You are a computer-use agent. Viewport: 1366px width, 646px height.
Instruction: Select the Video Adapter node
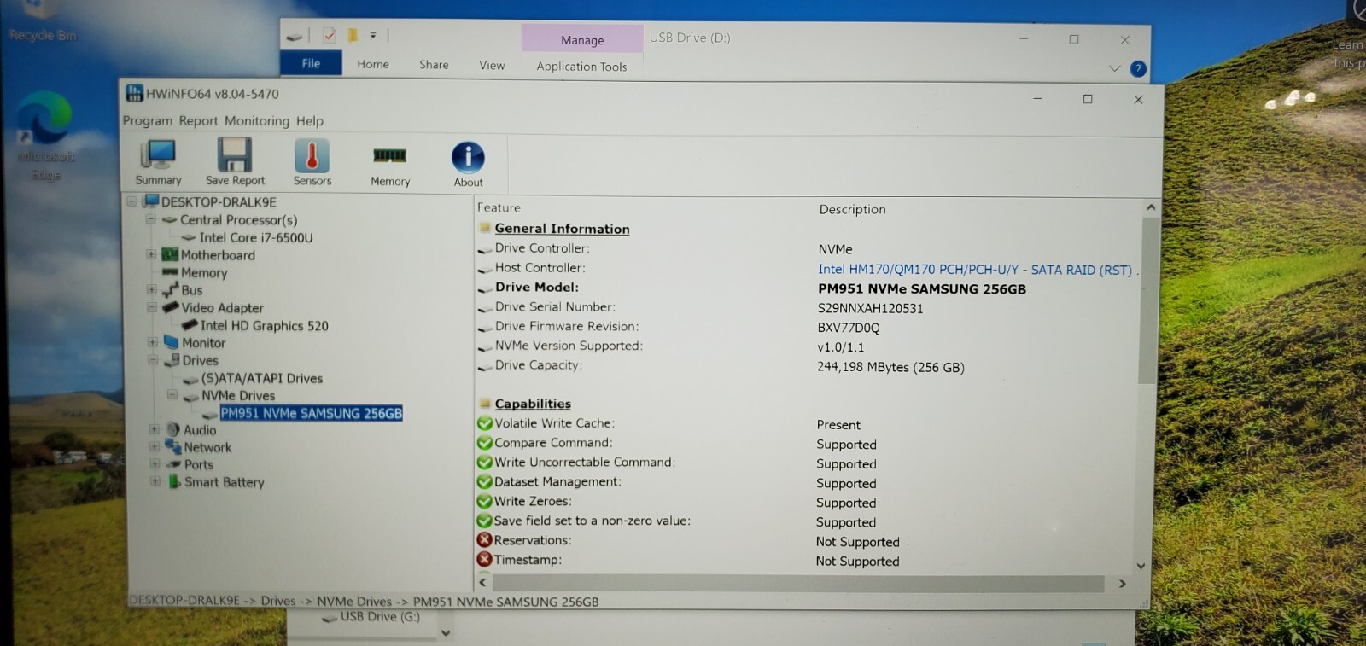tap(222, 308)
